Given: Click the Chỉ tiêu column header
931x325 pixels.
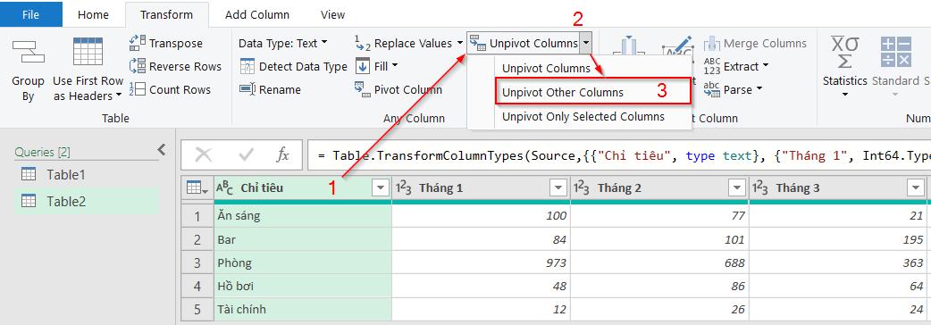Looking at the screenshot, I should click(302, 188).
